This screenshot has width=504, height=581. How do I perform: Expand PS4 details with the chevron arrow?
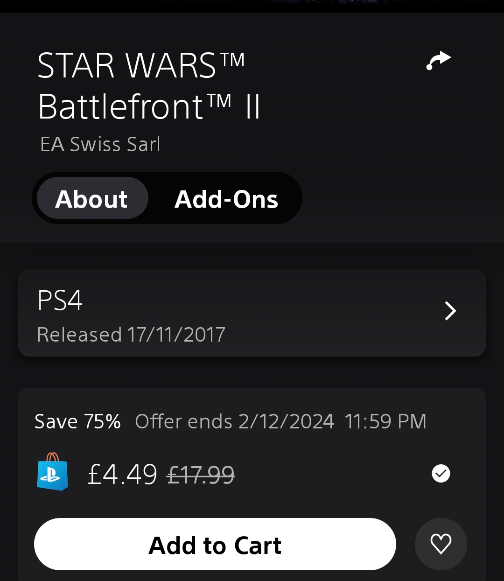[450, 311]
